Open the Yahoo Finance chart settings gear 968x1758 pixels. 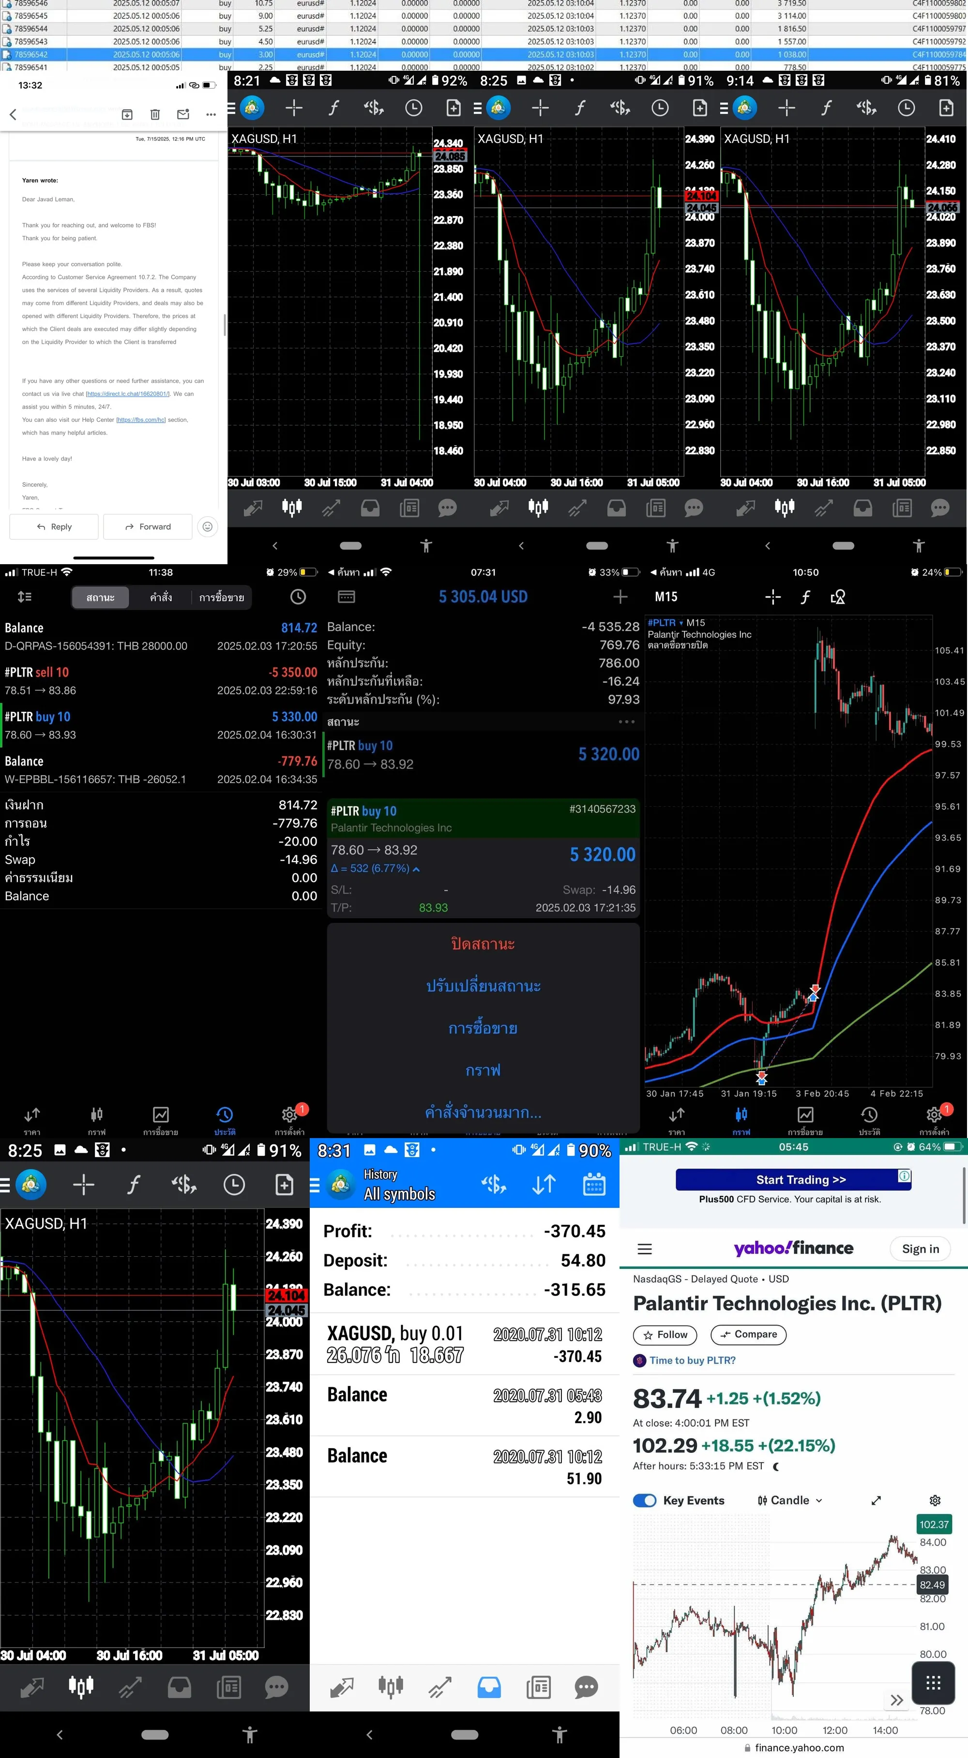[935, 1501]
